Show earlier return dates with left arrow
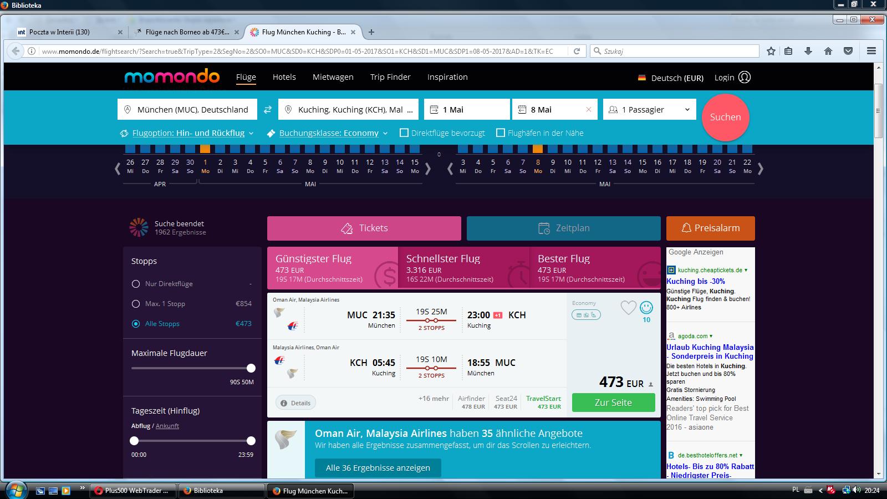This screenshot has width=887, height=499. click(450, 169)
